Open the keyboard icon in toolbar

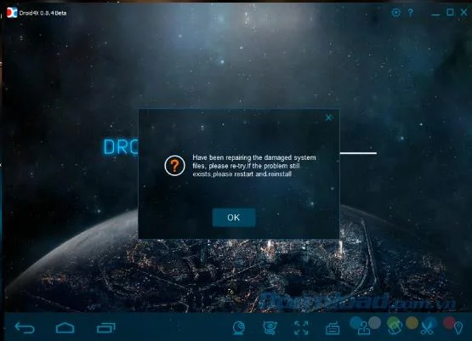333,328
